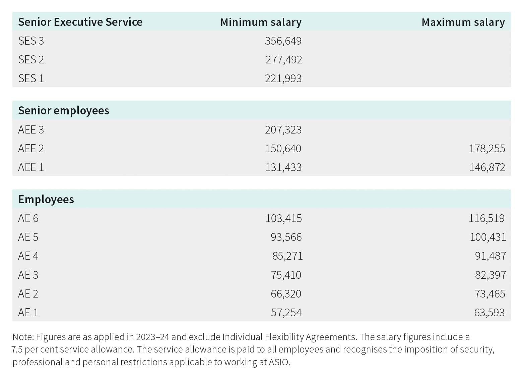Select the Senior Executive Service header
The image size is (525, 376).
80,22
